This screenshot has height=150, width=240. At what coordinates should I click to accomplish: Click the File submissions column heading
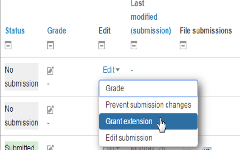pyautogui.click(x=206, y=31)
